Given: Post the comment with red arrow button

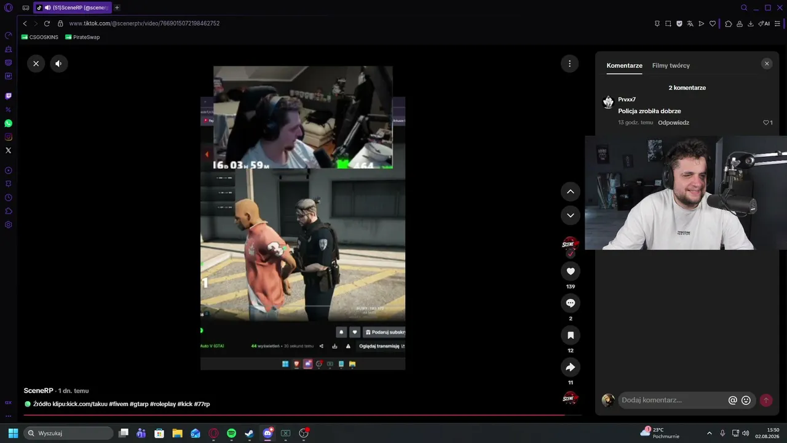Looking at the screenshot, I should [766, 400].
